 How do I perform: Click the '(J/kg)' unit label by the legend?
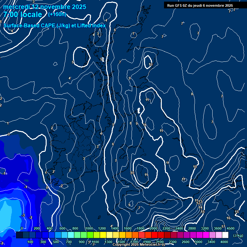pyautogui.click(x=238, y=235)
